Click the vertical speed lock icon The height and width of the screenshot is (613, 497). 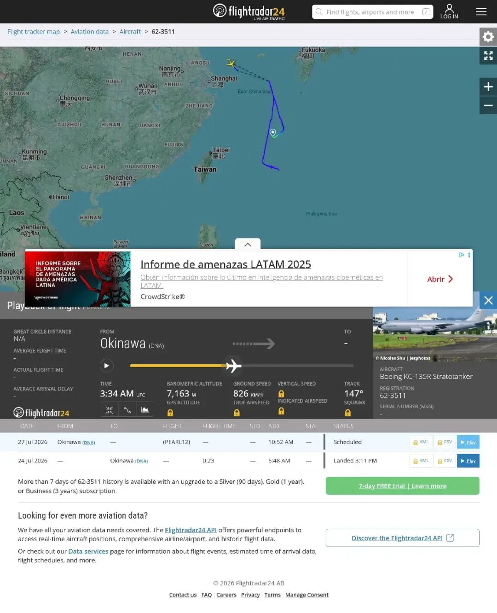pos(281,394)
